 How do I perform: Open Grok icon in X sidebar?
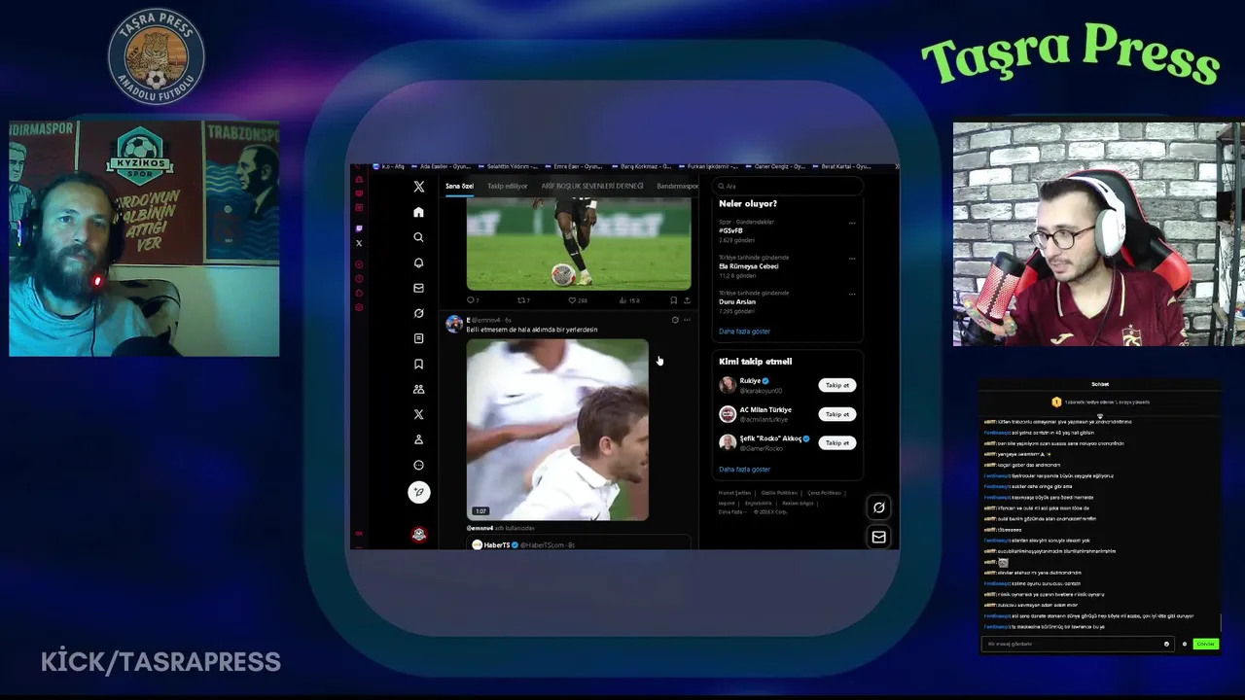[x=418, y=313]
